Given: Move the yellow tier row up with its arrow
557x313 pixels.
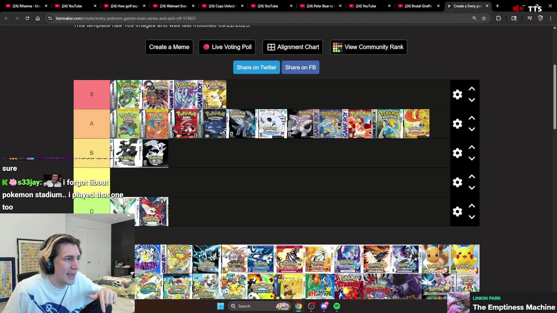Looking at the screenshot, I should [x=472, y=176].
